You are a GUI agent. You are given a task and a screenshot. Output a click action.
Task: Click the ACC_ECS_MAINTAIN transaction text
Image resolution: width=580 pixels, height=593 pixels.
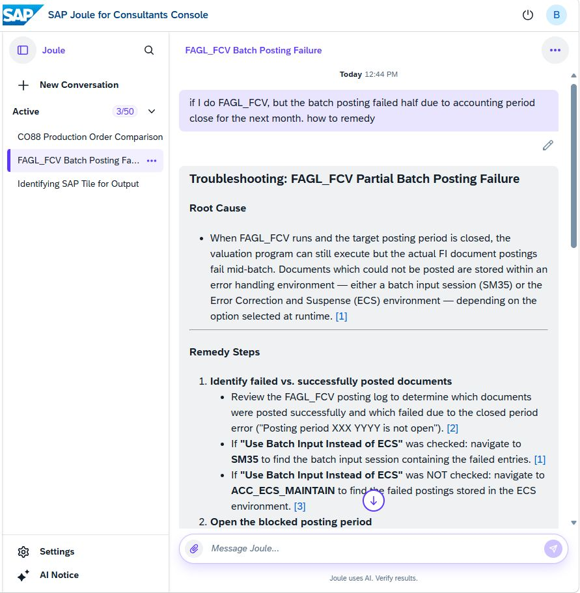[x=283, y=491]
